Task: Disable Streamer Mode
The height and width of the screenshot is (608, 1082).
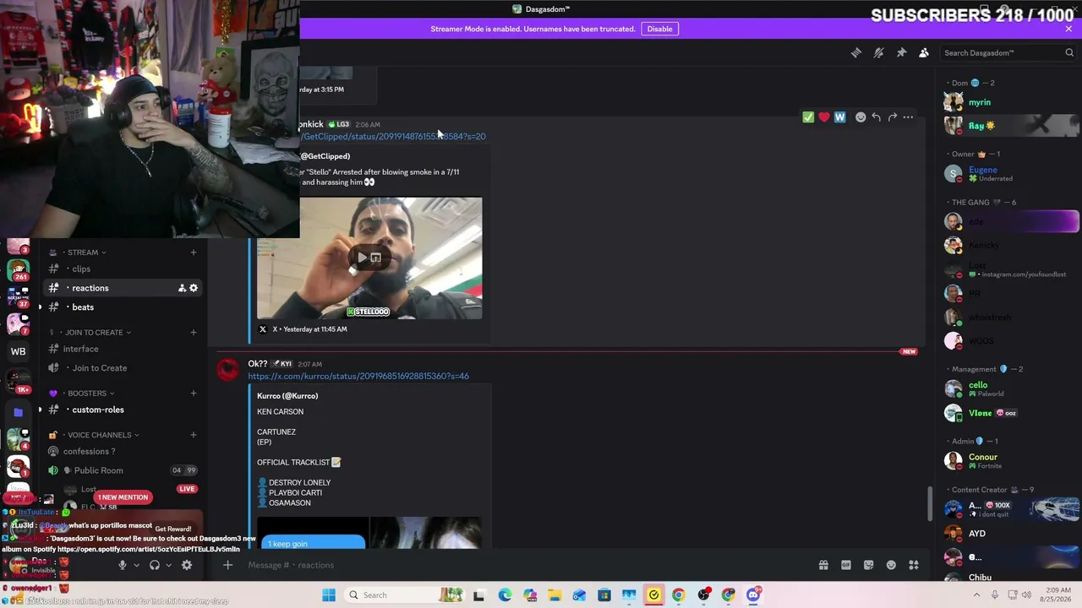Action: tap(659, 29)
